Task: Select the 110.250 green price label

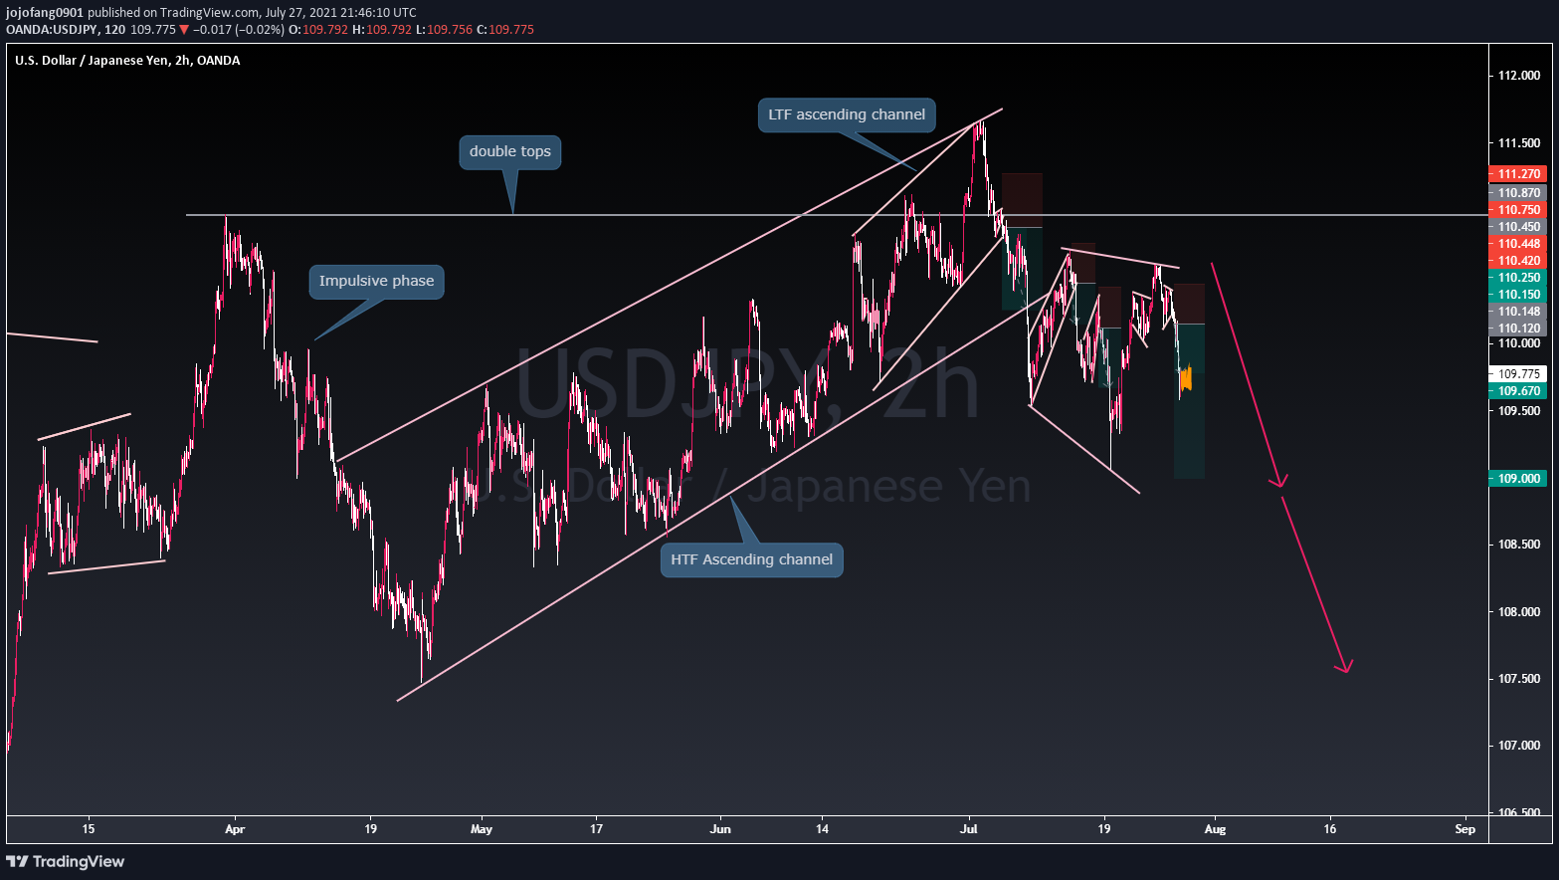Action: [1517, 277]
